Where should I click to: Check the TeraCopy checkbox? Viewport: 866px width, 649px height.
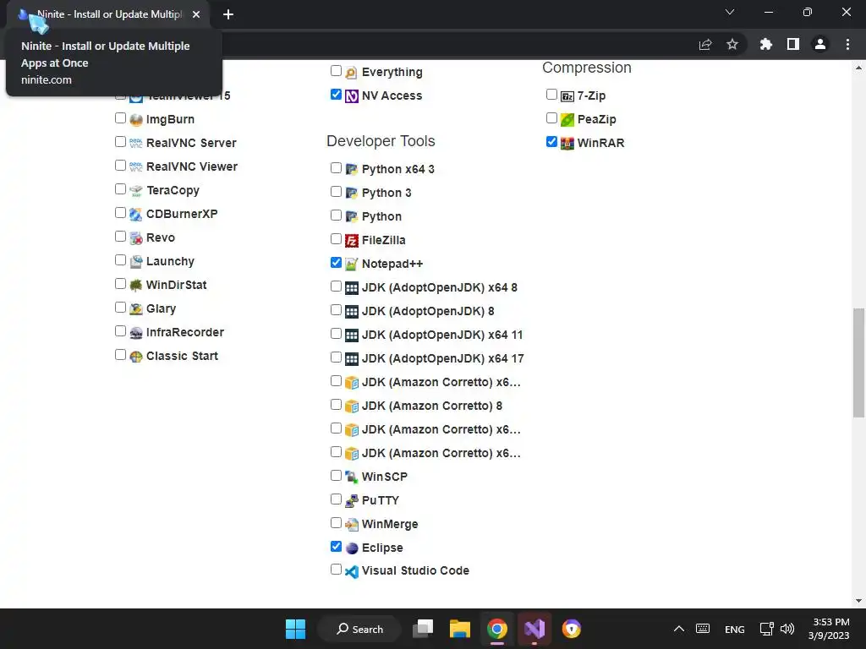(x=120, y=188)
